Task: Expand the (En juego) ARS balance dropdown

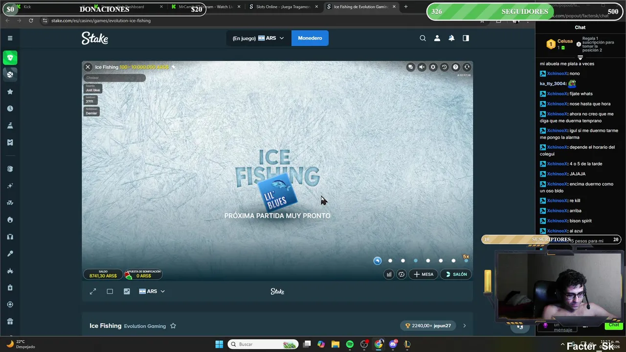Action: pyautogui.click(x=258, y=38)
